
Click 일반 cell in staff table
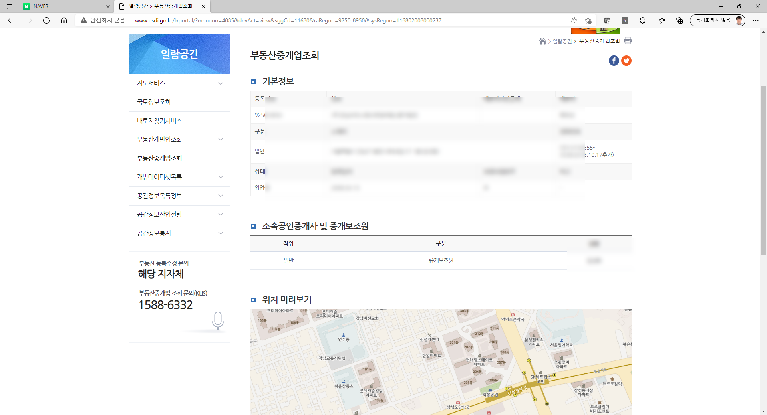(288, 261)
